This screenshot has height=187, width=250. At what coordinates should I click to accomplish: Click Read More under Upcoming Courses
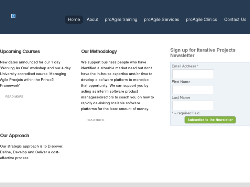[x=14, y=97]
